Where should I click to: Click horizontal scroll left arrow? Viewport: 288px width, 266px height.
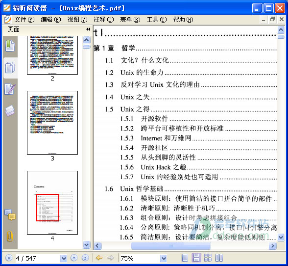pyautogui.click(x=97, y=245)
